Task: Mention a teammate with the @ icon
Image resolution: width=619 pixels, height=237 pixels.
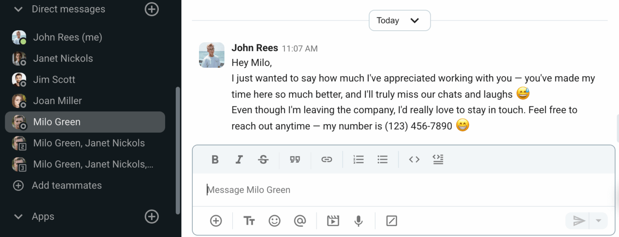Action: point(300,220)
